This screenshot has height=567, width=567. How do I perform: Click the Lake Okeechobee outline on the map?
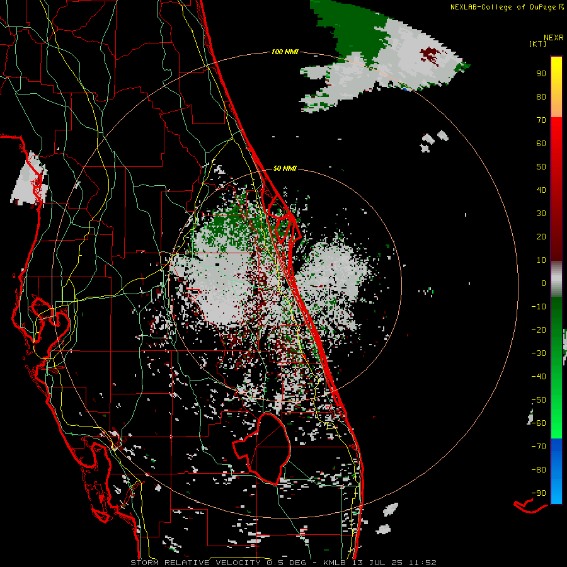tap(261, 449)
